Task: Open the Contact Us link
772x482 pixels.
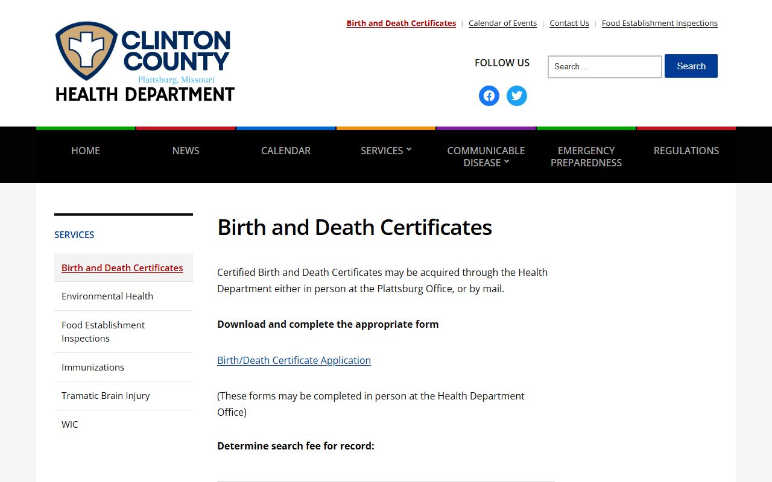Action: (569, 23)
